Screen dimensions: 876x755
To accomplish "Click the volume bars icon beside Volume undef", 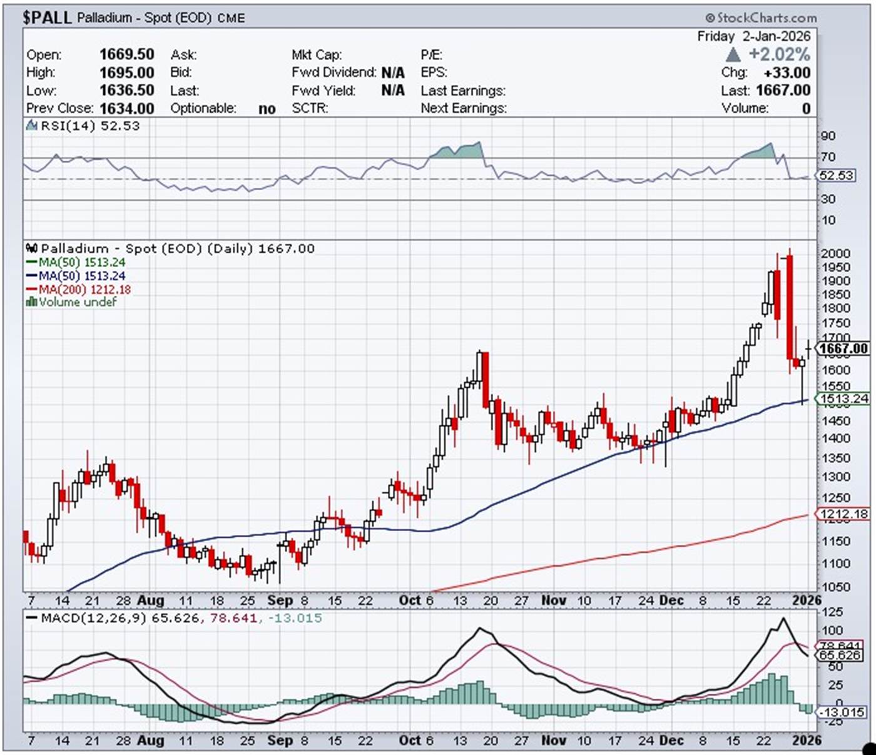I will (x=31, y=302).
